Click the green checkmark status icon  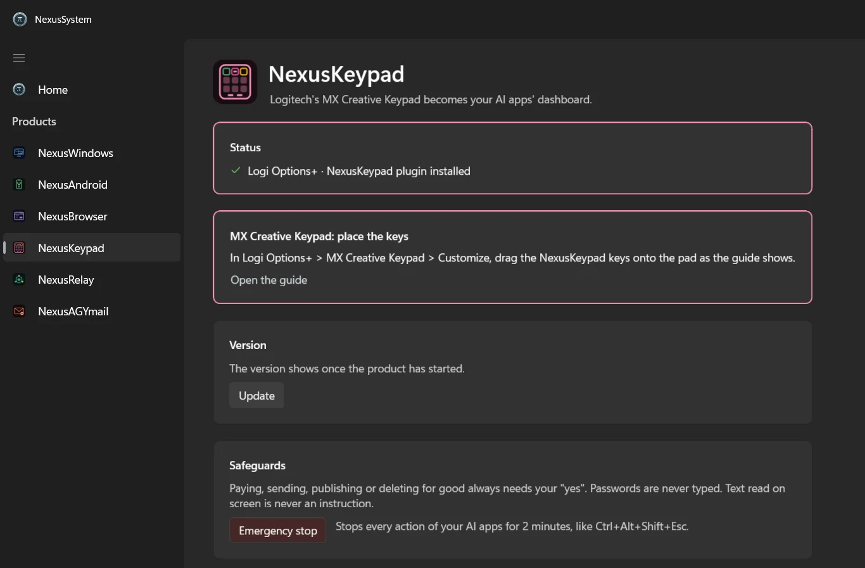pos(236,170)
